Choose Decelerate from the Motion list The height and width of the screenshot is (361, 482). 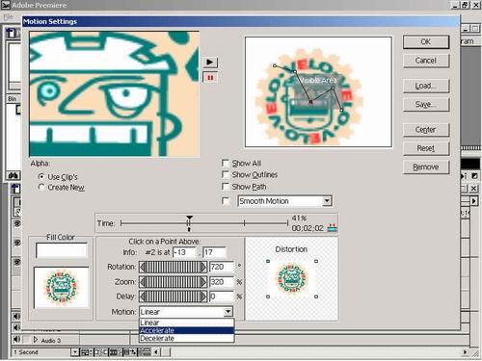point(186,338)
